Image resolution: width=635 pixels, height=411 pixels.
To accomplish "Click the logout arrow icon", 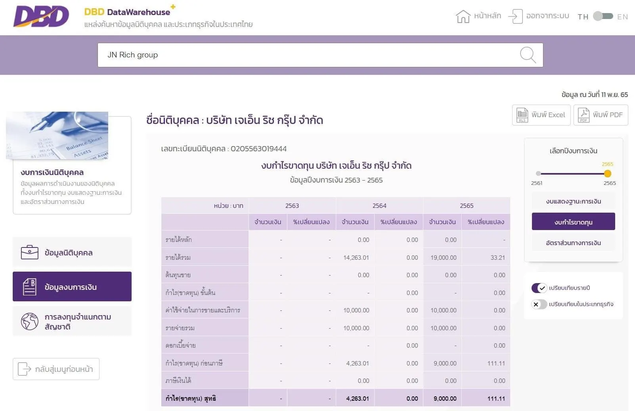I will [x=515, y=16].
